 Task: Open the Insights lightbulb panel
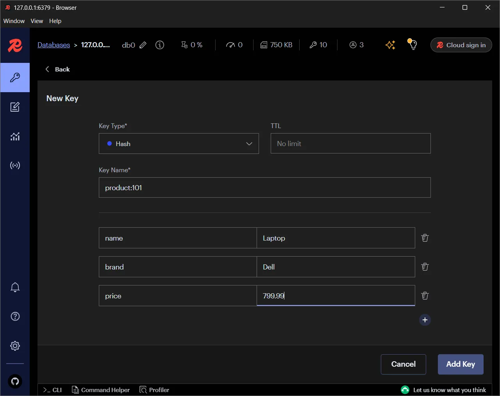click(x=412, y=45)
